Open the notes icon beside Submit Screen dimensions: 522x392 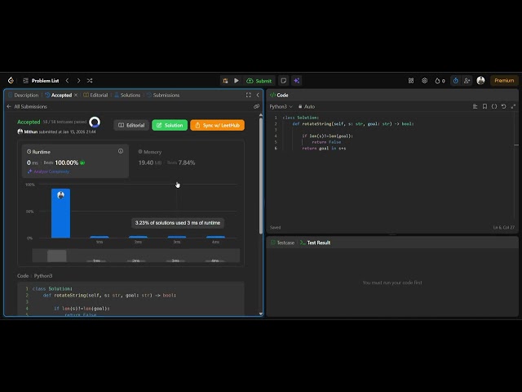(x=283, y=81)
